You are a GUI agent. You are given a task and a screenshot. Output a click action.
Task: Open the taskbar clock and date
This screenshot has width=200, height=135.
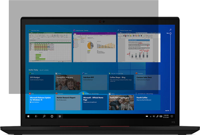(166, 116)
